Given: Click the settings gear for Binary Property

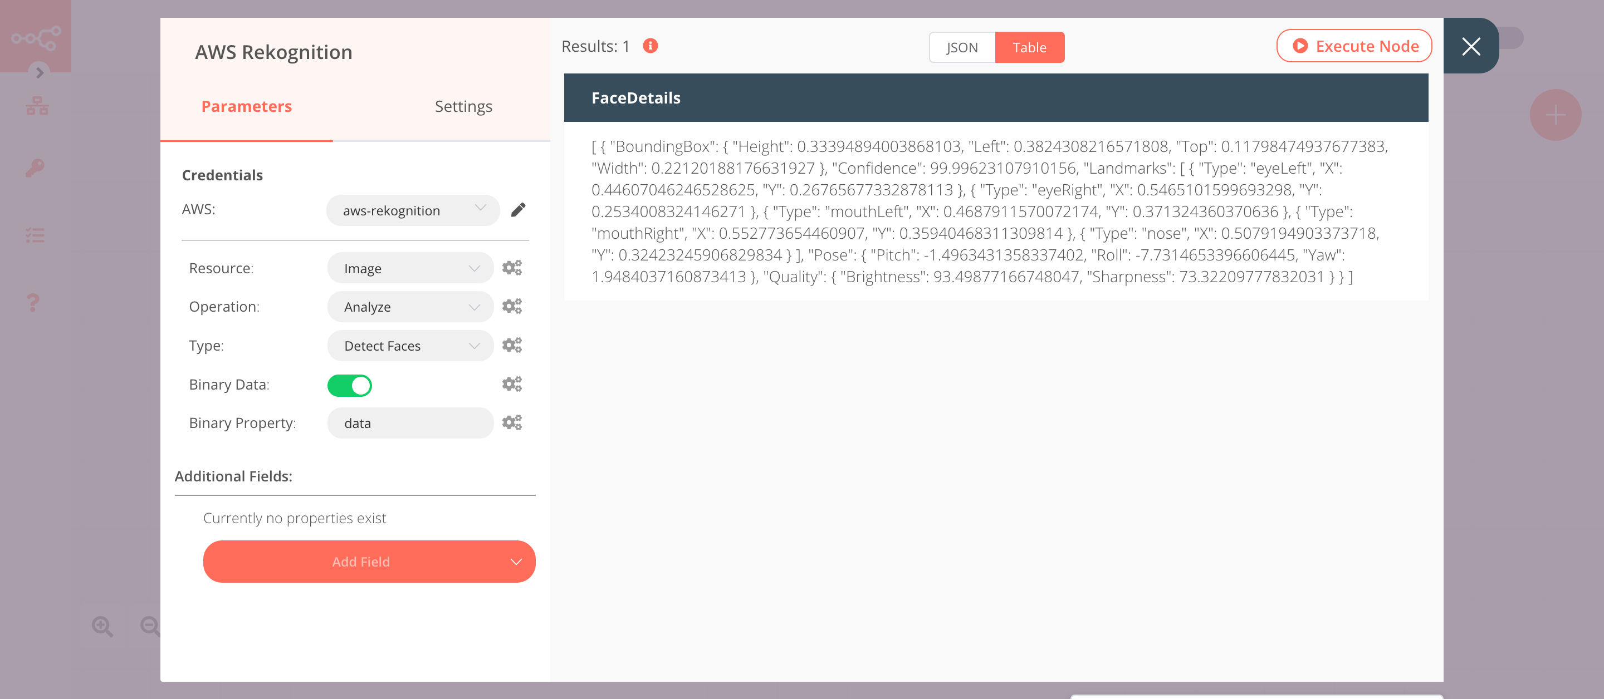Looking at the screenshot, I should [x=511, y=422].
